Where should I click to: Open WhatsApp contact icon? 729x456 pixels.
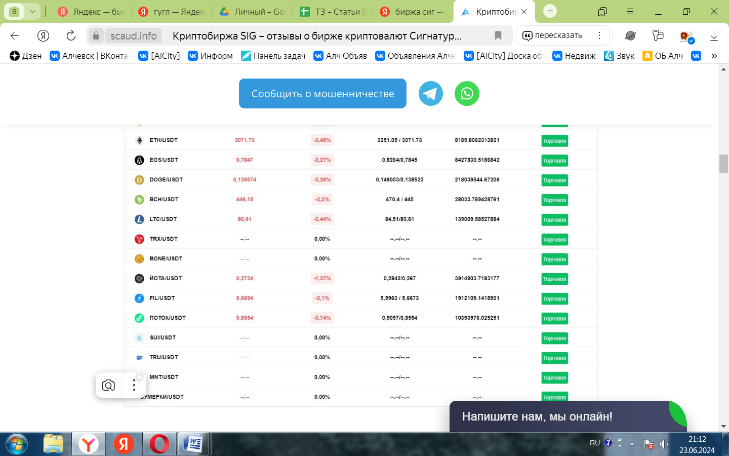pyautogui.click(x=467, y=94)
